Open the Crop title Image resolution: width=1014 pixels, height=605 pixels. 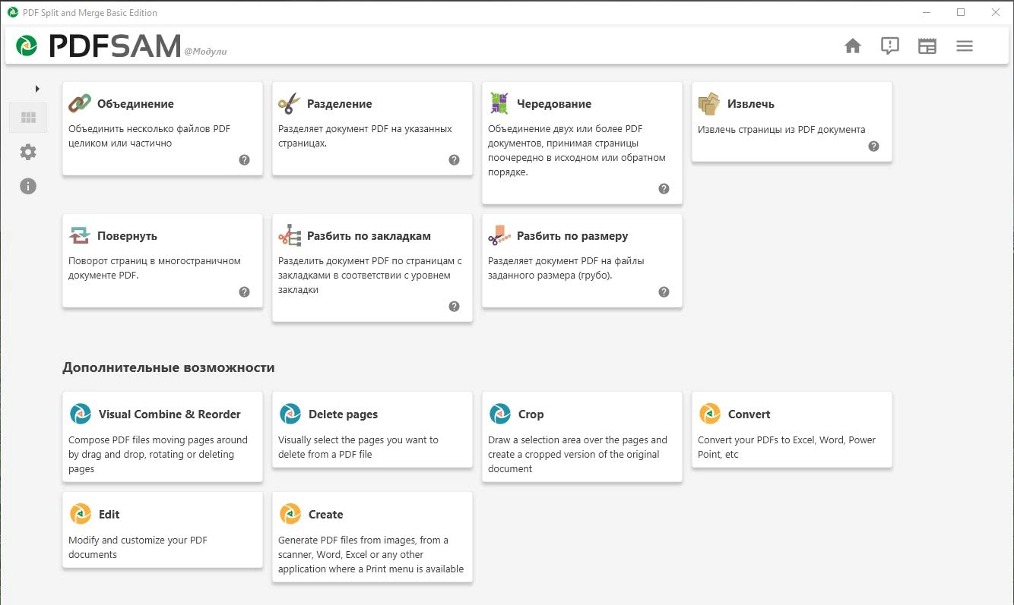(x=531, y=414)
